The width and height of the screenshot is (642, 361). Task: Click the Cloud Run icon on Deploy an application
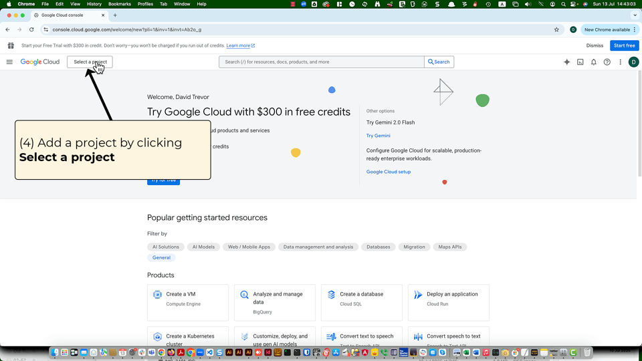coord(418,295)
